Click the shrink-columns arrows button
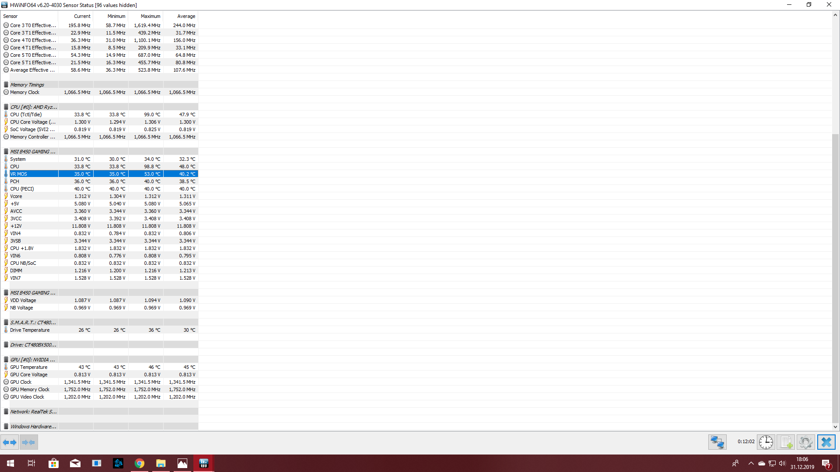The height and width of the screenshot is (472, 840). point(28,442)
